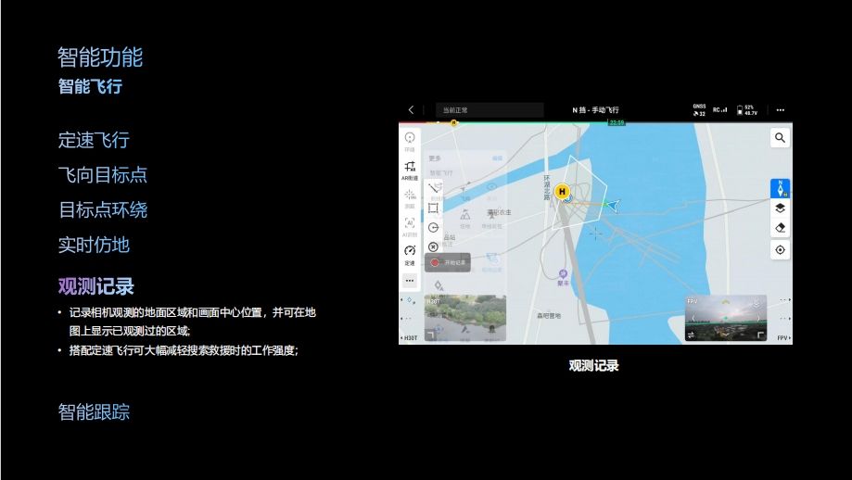The height and width of the screenshot is (480, 852).
Task: Click the battery level progress bar
Action: coord(595,122)
